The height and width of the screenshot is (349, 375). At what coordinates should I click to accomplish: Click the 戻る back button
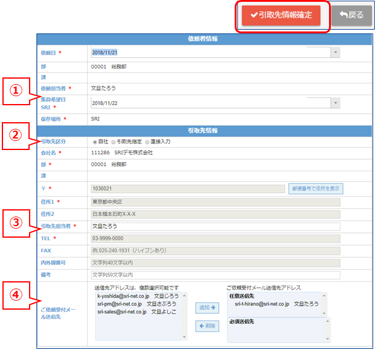tap(351, 16)
